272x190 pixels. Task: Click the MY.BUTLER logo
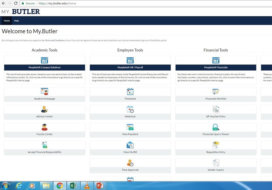pos(21,11)
